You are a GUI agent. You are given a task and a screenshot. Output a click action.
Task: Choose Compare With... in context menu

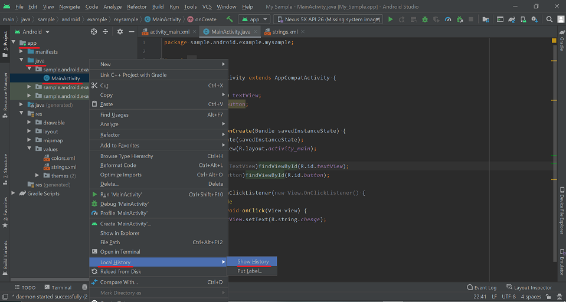click(158, 282)
